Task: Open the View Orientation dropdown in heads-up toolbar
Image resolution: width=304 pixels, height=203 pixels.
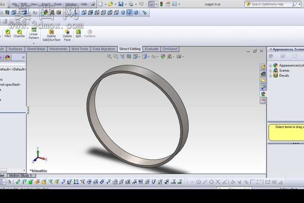Action: click(x=139, y=57)
